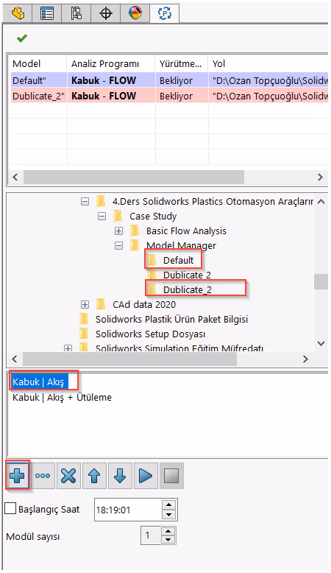331x573 pixels.
Task: Click the start time field 18:19:01
Action: [x=128, y=510]
